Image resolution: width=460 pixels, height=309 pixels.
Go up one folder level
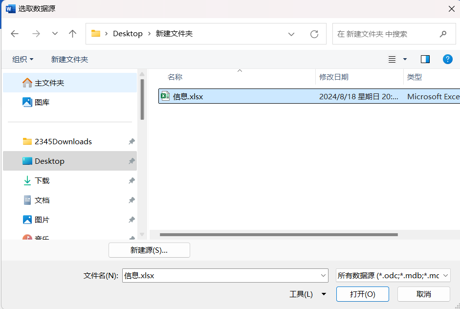pyautogui.click(x=72, y=34)
